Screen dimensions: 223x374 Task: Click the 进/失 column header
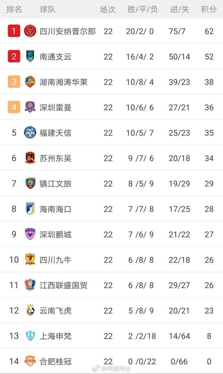179,9
